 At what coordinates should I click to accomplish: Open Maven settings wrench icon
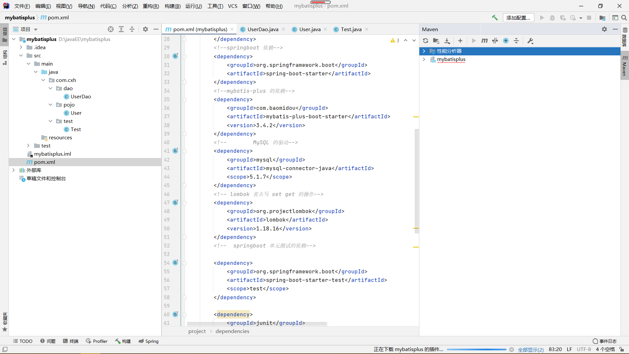530,41
